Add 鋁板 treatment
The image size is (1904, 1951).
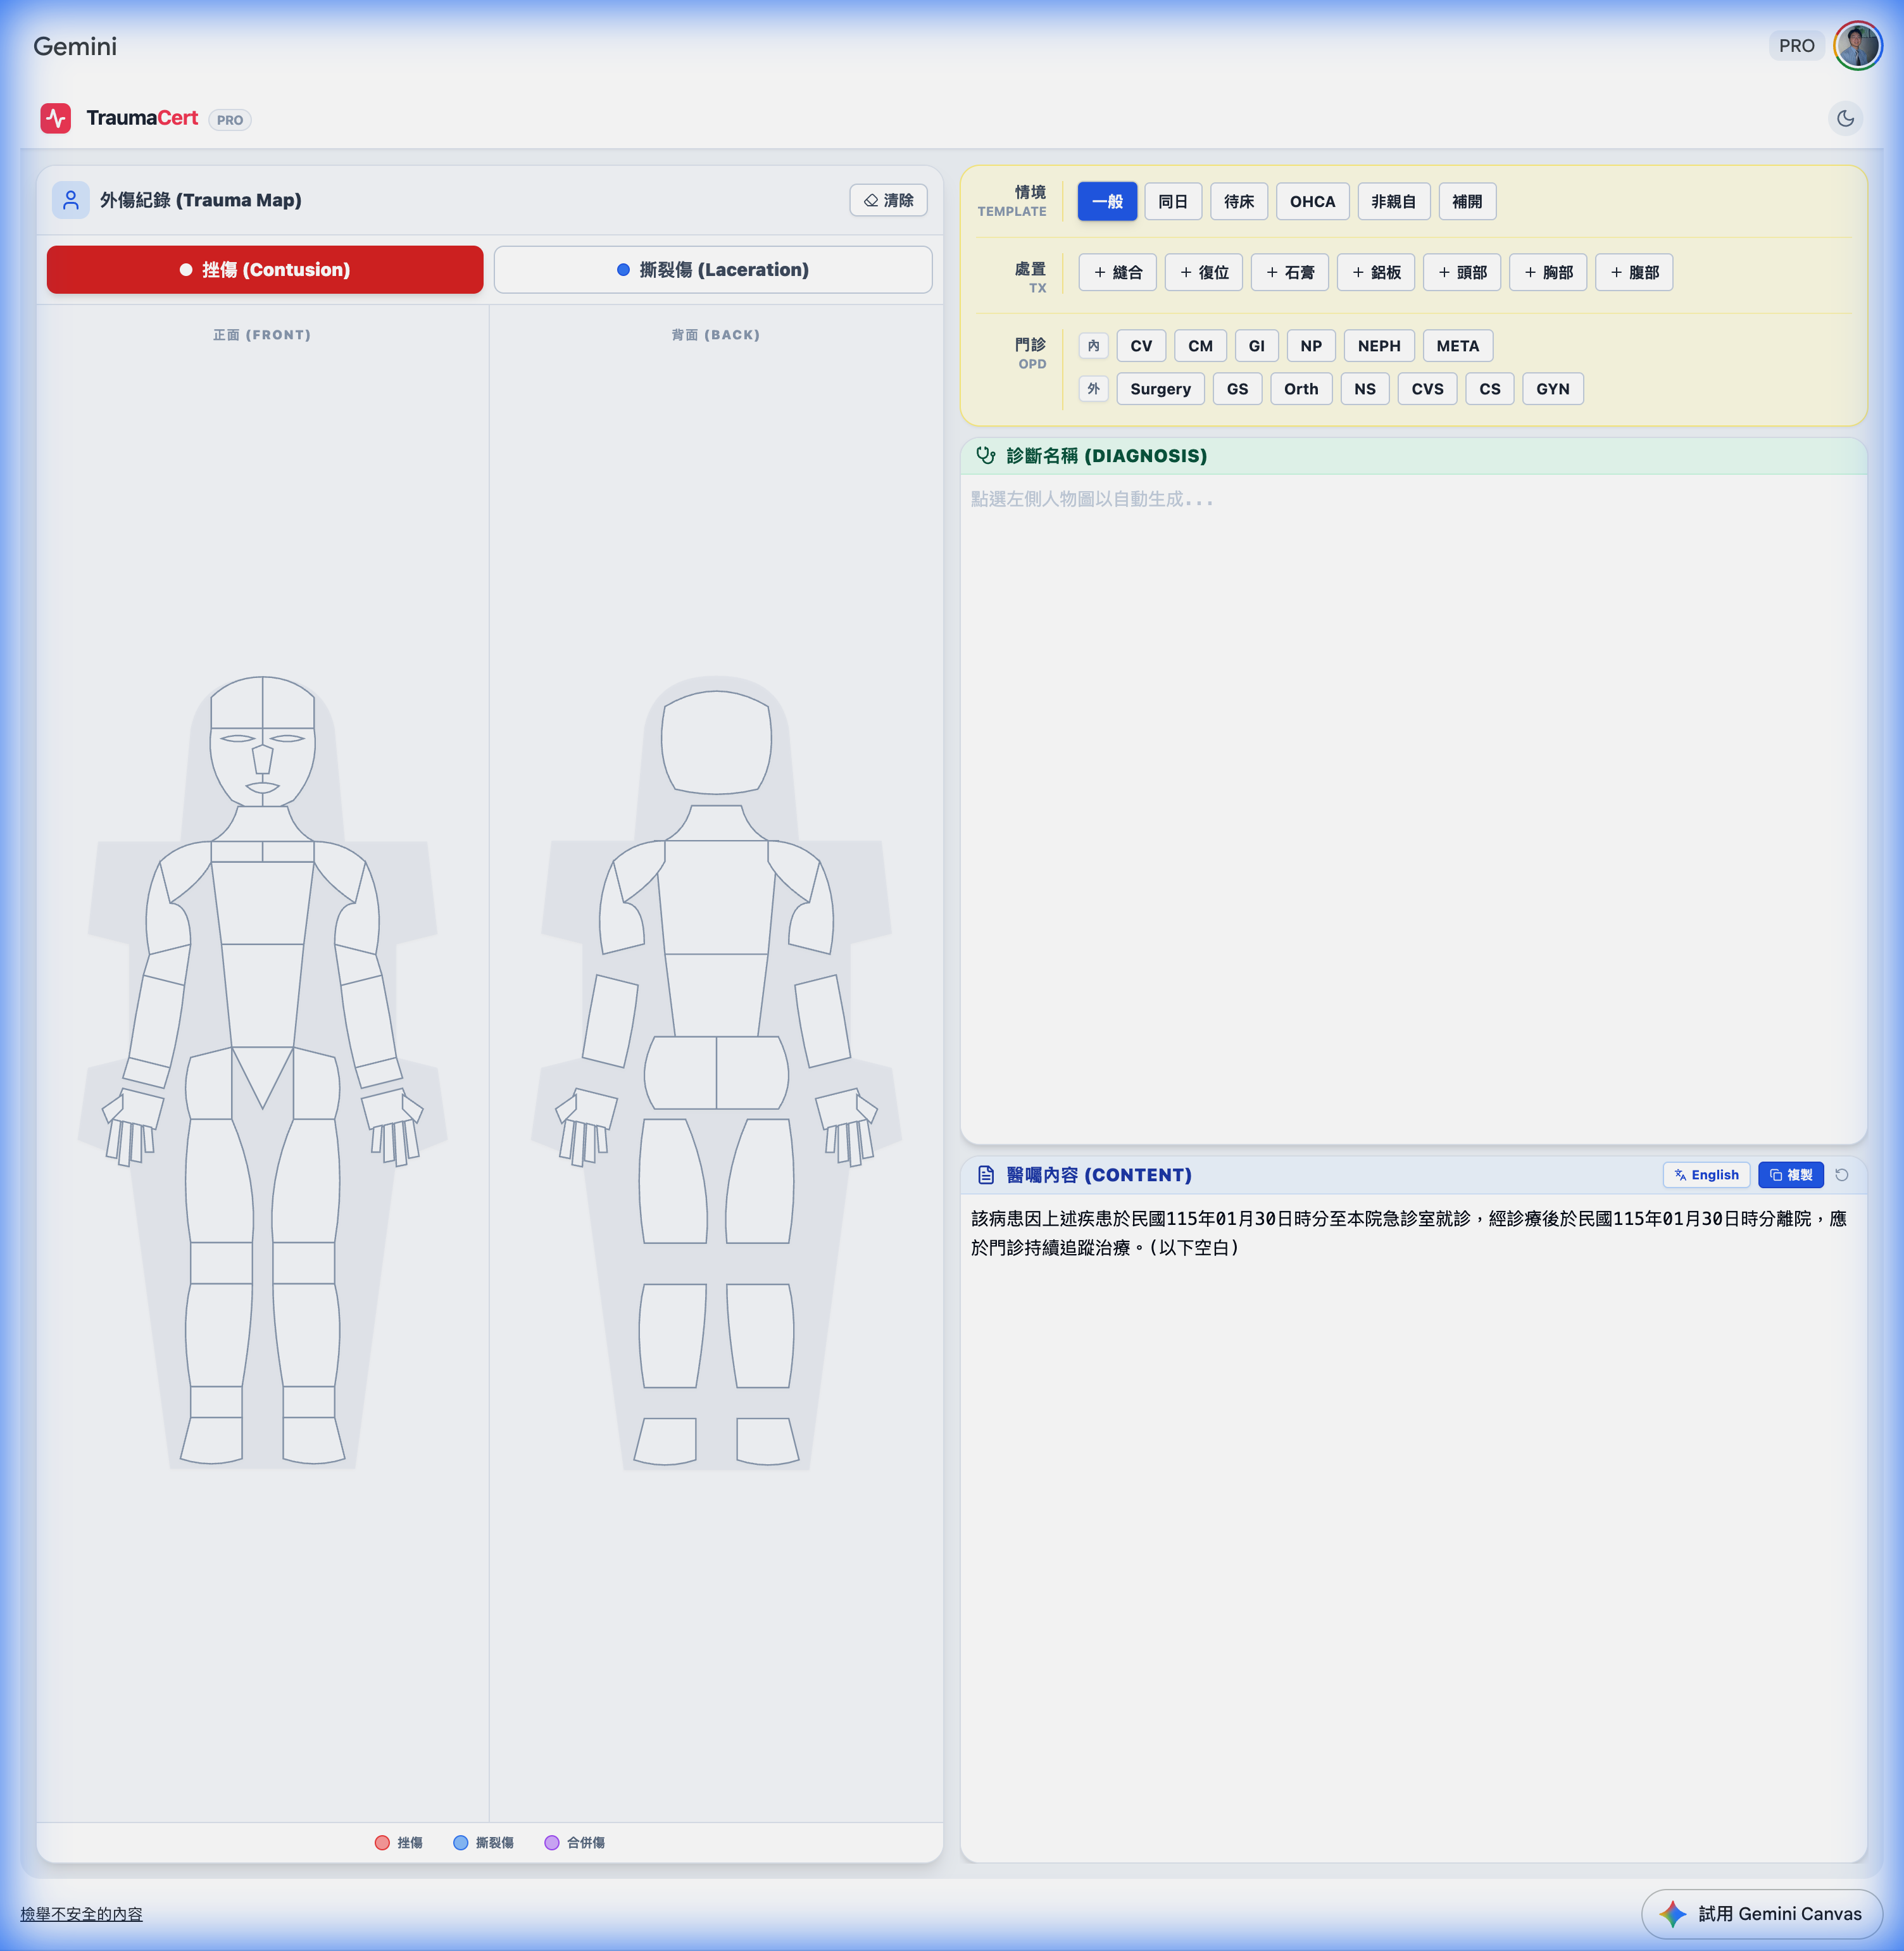click(x=1375, y=272)
